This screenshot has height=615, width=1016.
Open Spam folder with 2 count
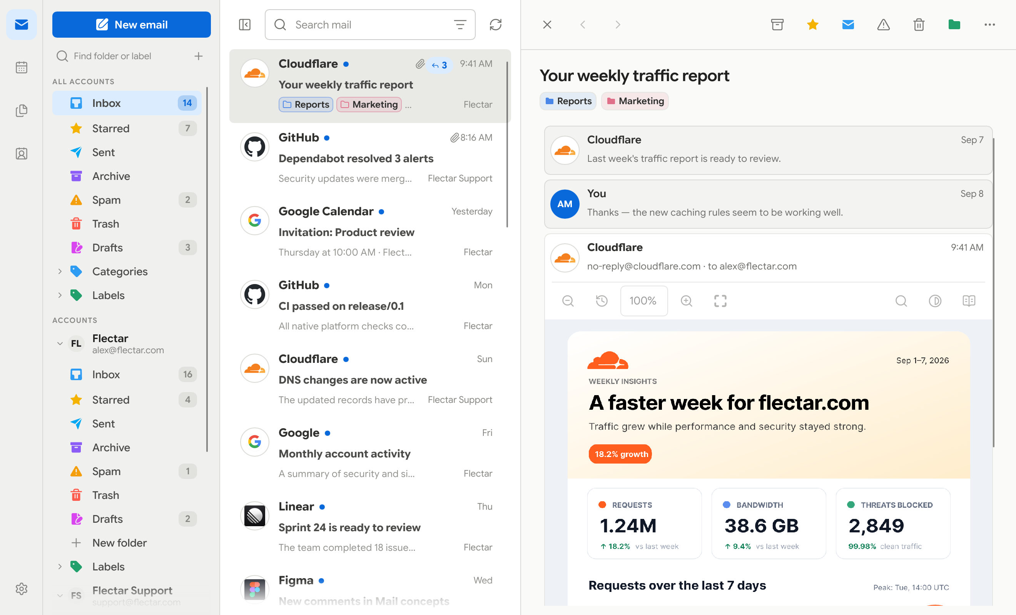tap(127, 200)
